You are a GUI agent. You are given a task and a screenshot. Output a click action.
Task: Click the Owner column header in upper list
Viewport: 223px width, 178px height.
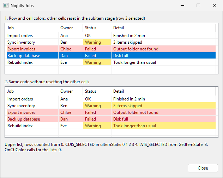click(x=71, y=28)
